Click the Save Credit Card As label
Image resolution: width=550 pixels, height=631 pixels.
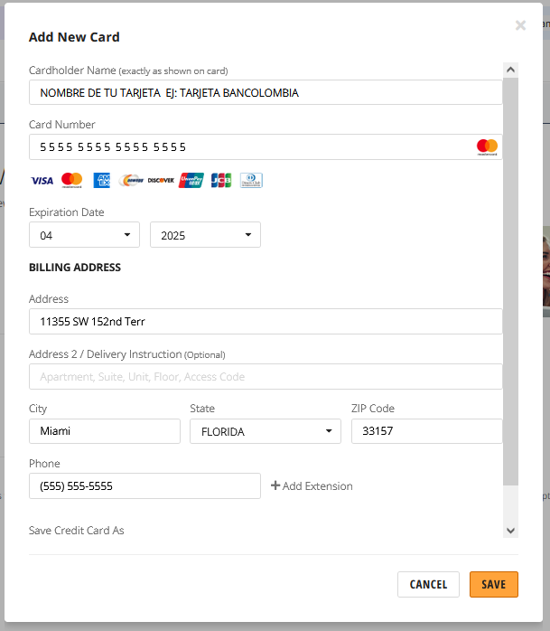pyautogui.click(x=77, y=531)
